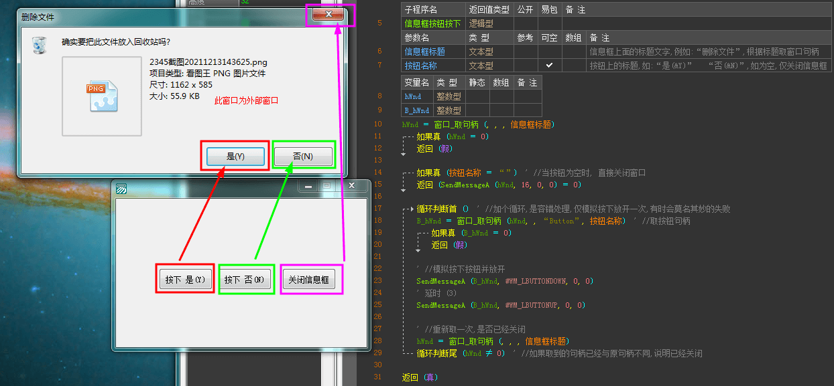834x386 pixels.
Task: Click the 是(Y) button in the delete dialog
Action: point(234,155)
